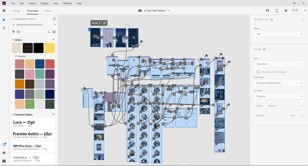Collapse the Colors section
This screenshot has width=308, height=166.
point(13,40)
